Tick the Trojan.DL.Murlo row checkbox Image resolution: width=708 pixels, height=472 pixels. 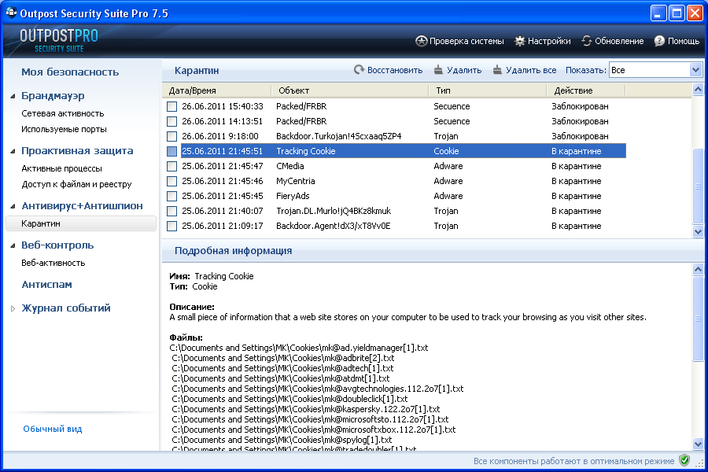click(x=171, y=211)
